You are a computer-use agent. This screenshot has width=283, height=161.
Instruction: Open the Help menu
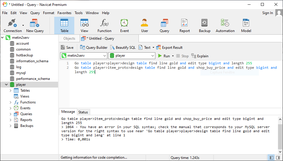click(106, 13)
